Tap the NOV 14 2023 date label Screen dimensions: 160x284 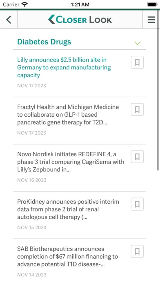click(x=32, y=275)
